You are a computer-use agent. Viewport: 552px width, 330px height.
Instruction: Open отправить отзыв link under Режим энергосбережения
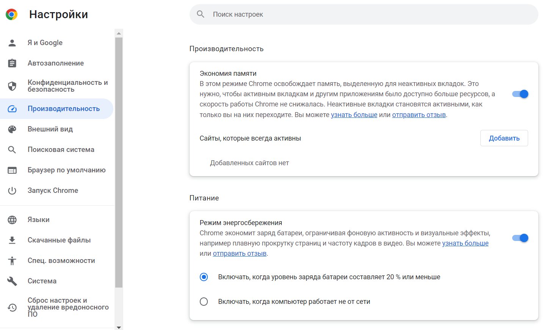pos(240,253)
